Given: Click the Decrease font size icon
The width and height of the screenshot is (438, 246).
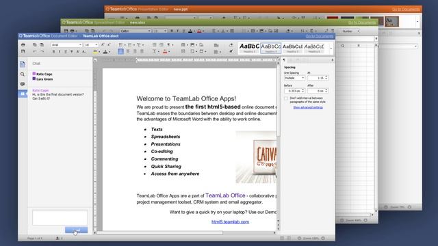Looking at the screenshot, I should (x=109, y=44).
